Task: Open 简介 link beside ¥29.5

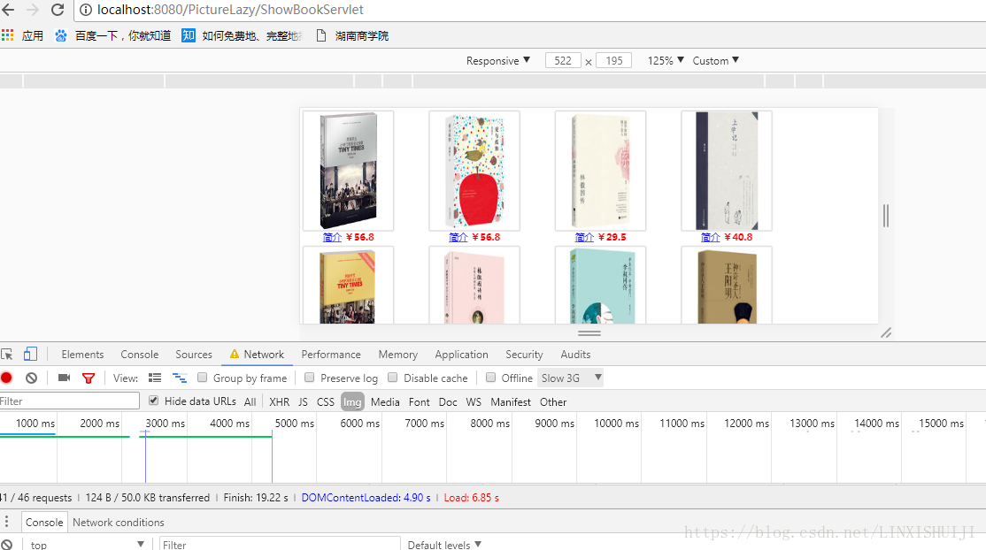Action: (x=584, y=237)
